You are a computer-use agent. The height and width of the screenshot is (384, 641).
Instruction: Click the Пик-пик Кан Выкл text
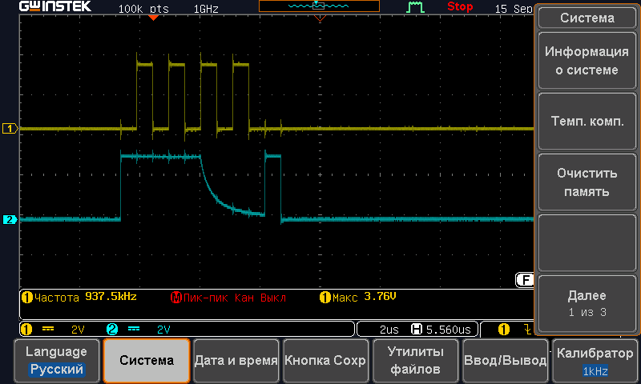point(235,298)
